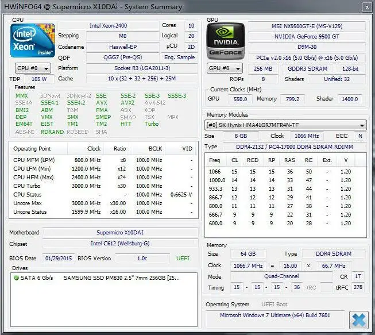The image size is (375, 335).
Task: Click the PCIe v2.0 x16 bus info field
Action: pos(307,58)
